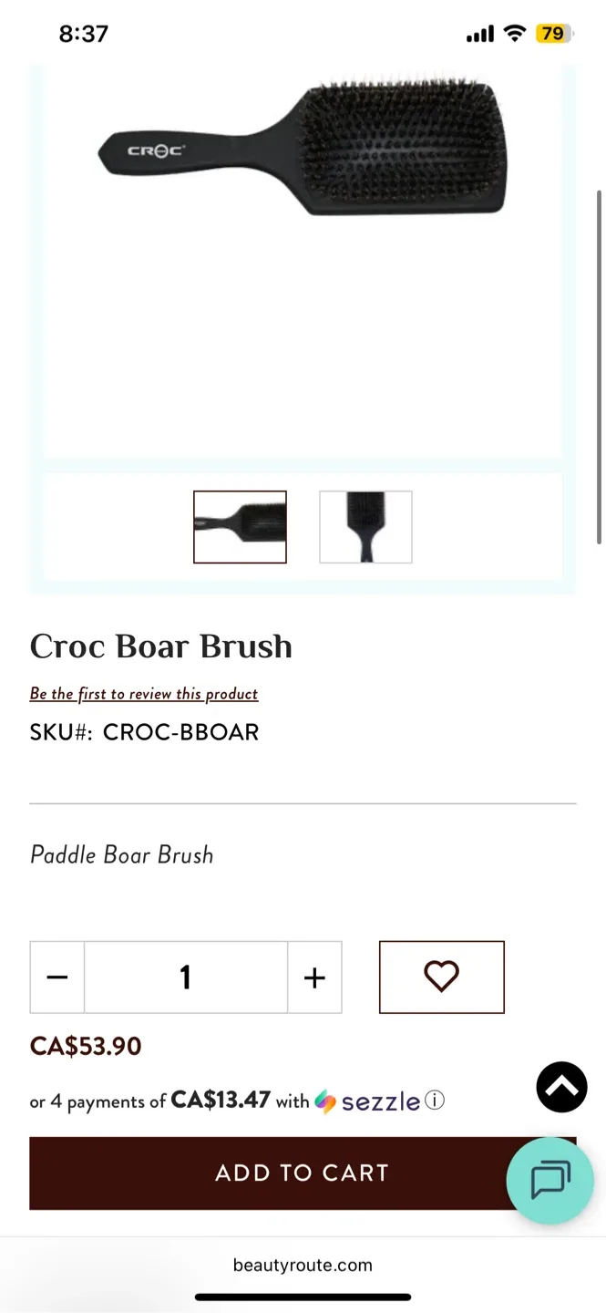Expand the Sezzle payment details tooltip

[435, 1101]
